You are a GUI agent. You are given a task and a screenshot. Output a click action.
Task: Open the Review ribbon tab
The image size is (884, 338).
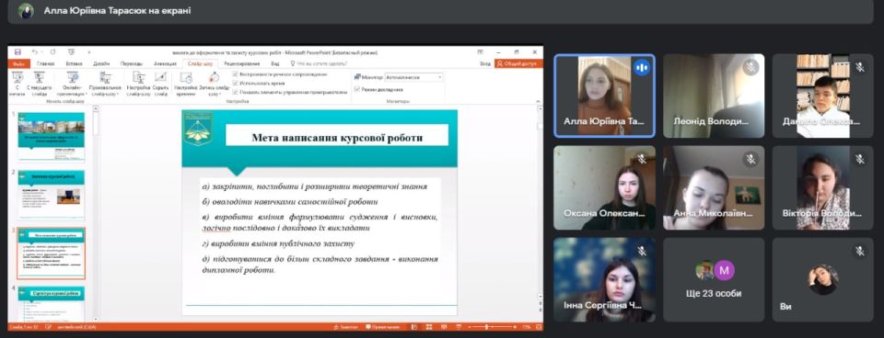(x=240, y=63)
